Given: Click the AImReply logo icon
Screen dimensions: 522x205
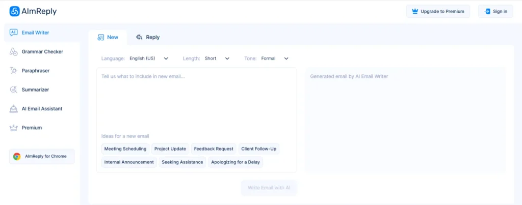Looking at the screenshot, I should click(15, 11).
